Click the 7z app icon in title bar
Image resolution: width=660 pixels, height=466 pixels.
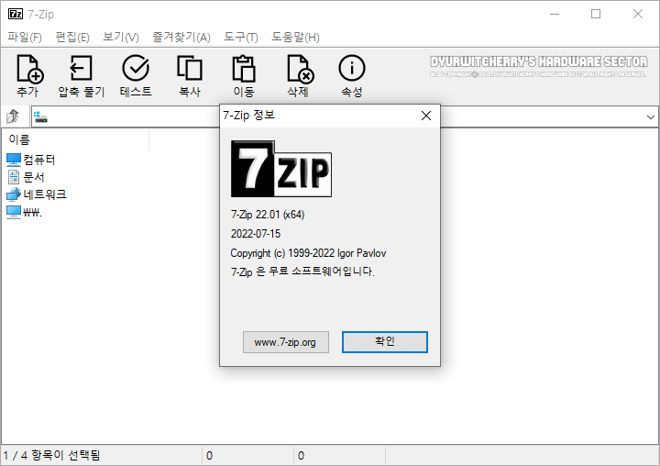(x=16, y=14)
